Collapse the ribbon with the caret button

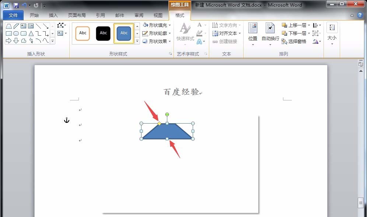point(352,15)
